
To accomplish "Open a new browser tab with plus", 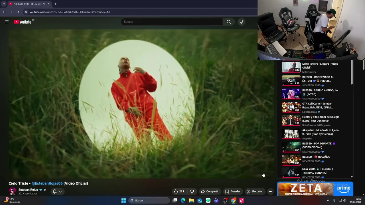I will [x=55, y=4].
